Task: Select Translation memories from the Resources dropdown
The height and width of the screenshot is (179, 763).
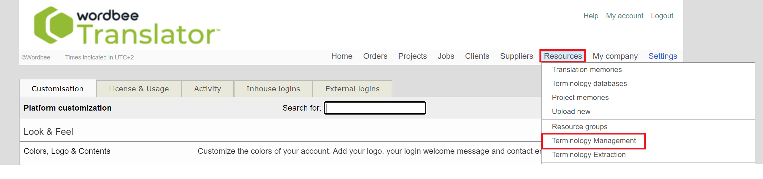Action: [587, 70]
